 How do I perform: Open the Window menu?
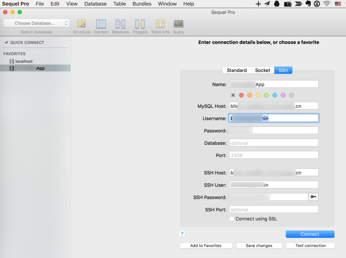pyautogui.click(x=167, y=4)
